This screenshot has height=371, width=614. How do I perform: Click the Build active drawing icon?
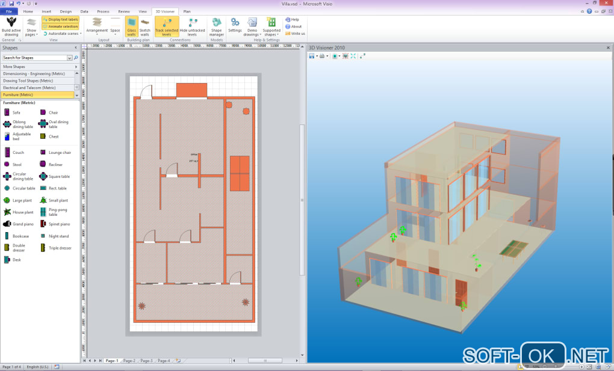[10, 22]
